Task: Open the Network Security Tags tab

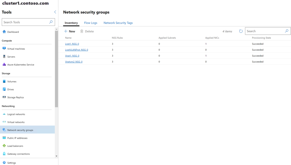Action: click(118, 23)
